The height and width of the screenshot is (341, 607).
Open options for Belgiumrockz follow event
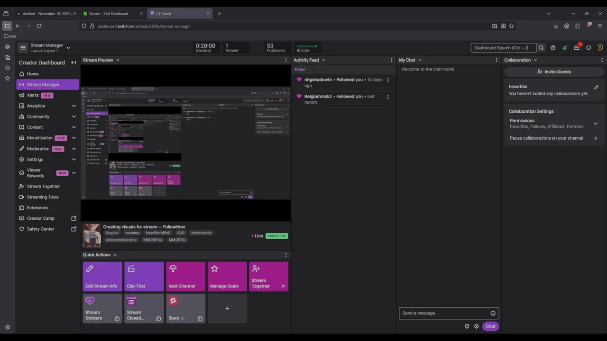point(388,97)
